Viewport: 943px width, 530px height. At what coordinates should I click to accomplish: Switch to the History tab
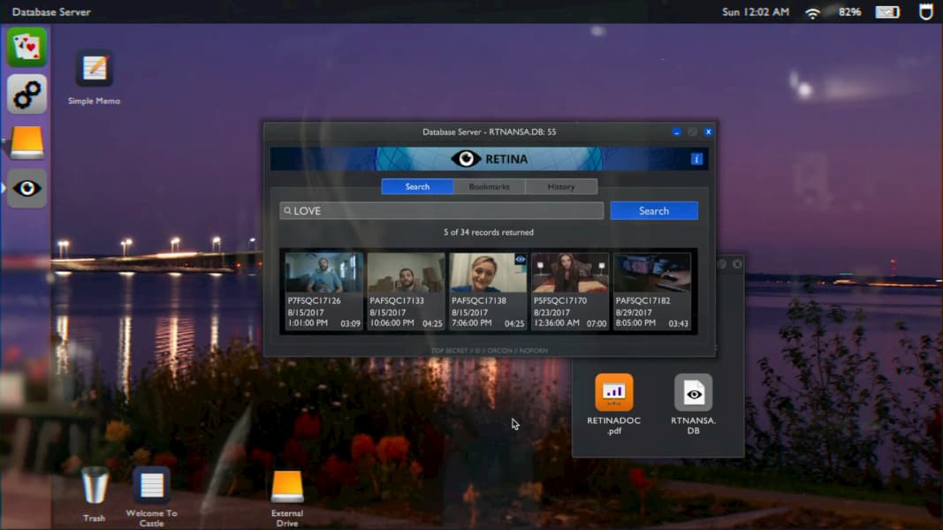[561, 187]
